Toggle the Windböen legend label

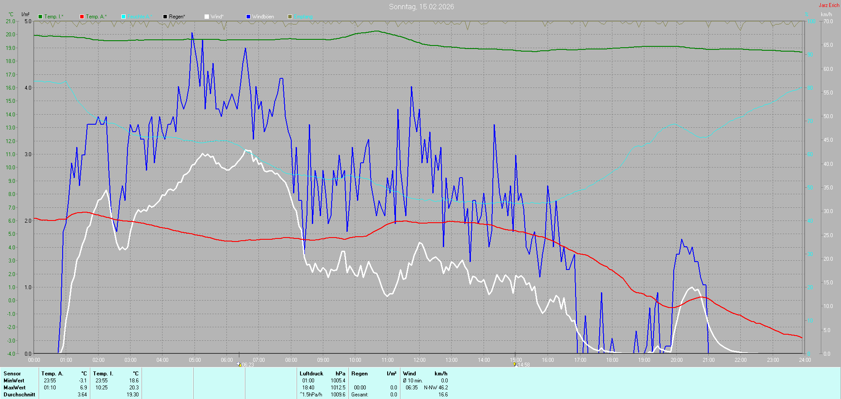(x=263, y=17)
